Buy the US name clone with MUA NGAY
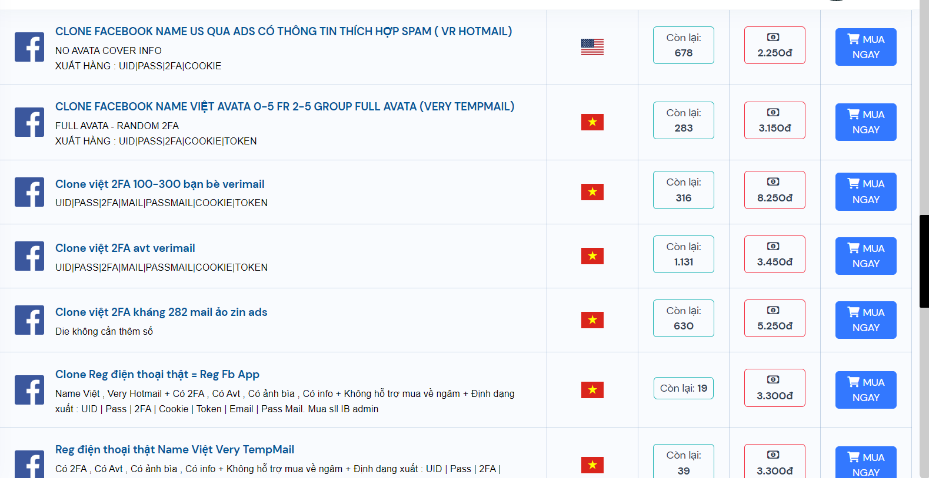The width and height of the screenshot is (929, 478). click(x=866, y=47)
